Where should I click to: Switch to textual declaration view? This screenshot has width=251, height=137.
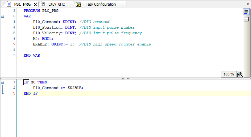pyautogui.click(x=246, y=12)
